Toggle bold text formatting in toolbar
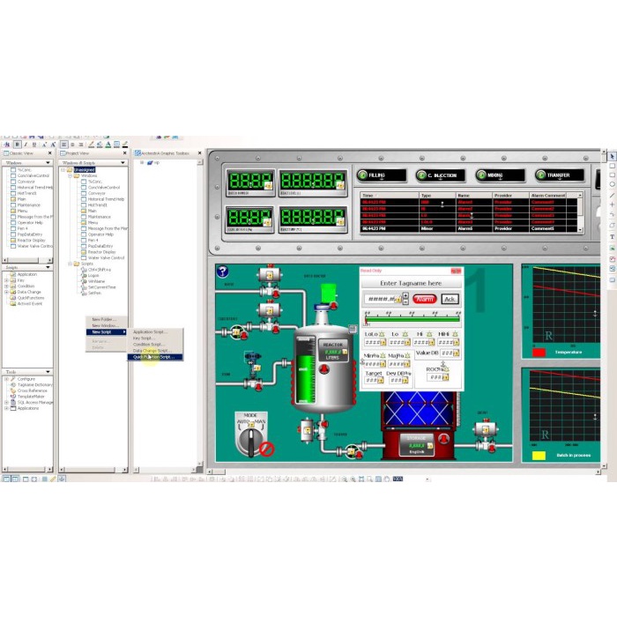Image resolution: width=617 pixels, height=617 pixels. [x=17, y=145]
